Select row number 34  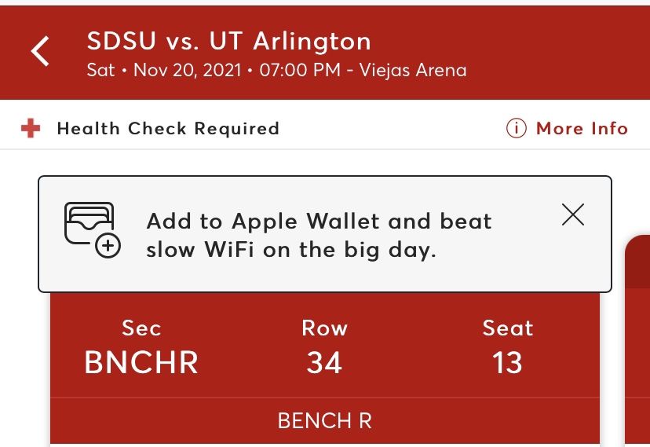324,363
